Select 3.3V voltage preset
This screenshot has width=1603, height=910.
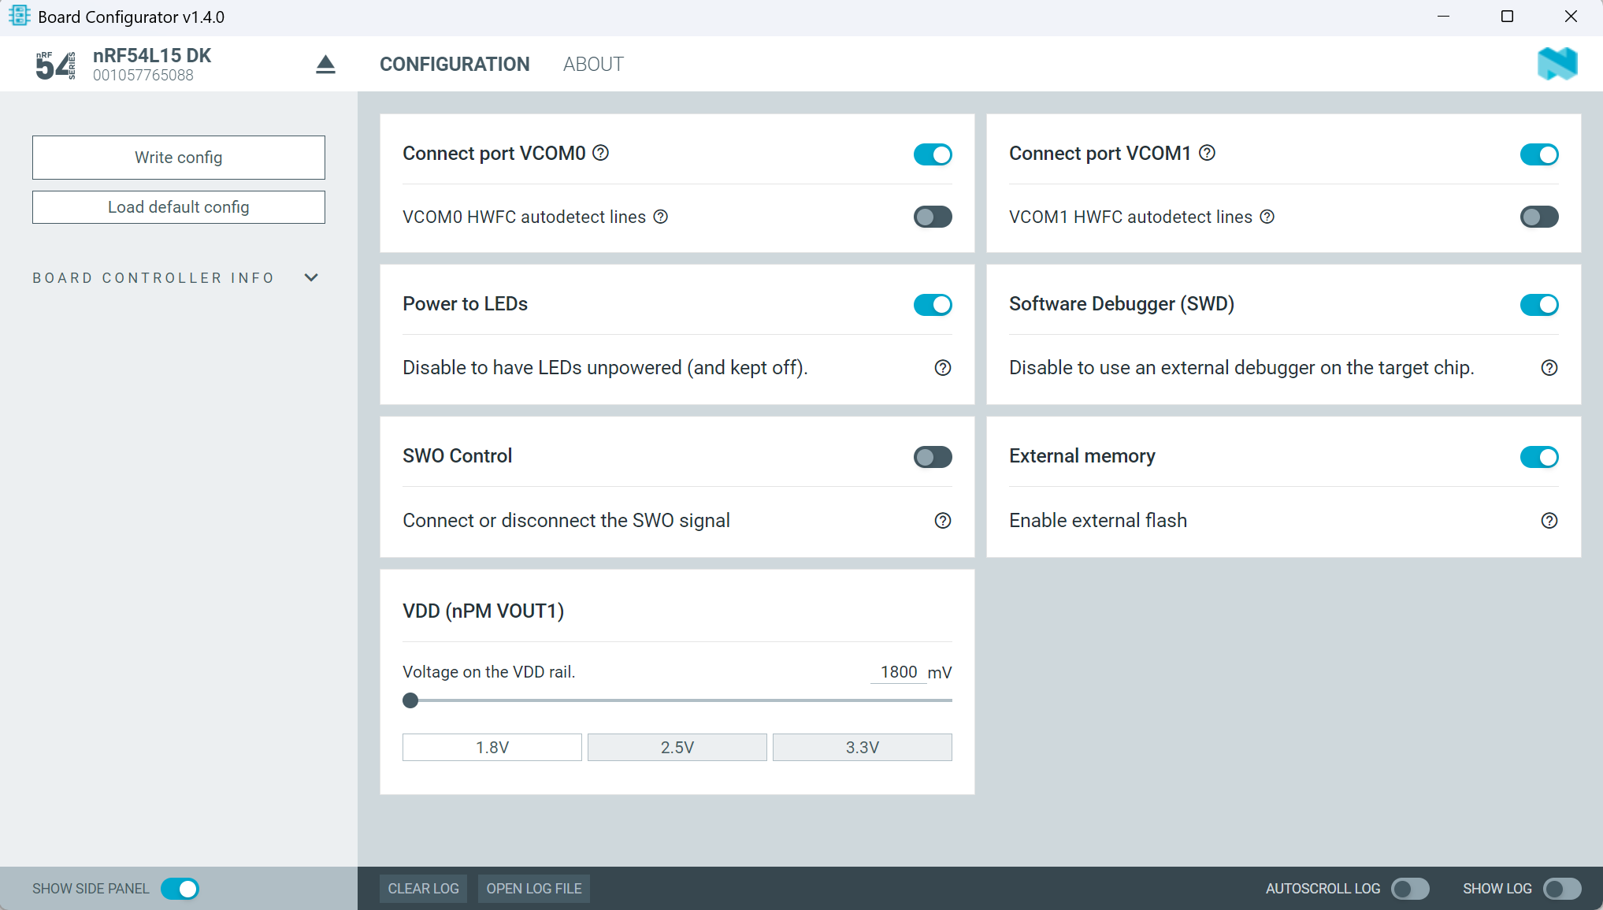(863, 748)
